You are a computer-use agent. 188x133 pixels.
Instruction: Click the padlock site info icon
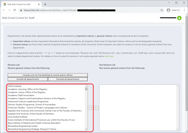[x=21, y=10]
